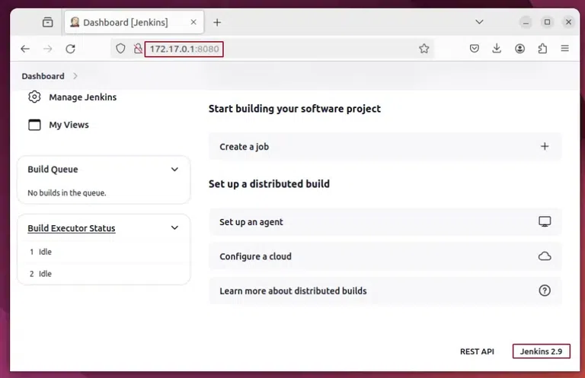Click the cloud icon on Configure a cloud
Screen dimensions: 585x378
coord(545,256)
